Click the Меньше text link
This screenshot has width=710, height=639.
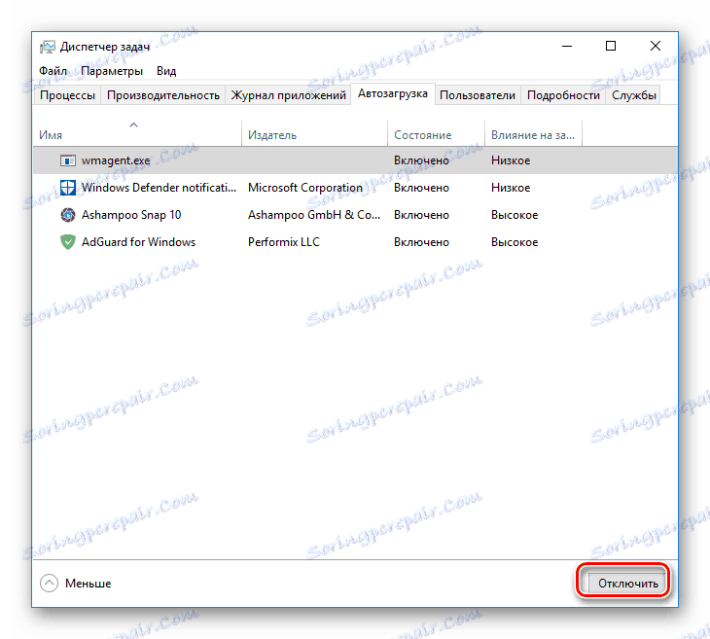click(89, 584)
